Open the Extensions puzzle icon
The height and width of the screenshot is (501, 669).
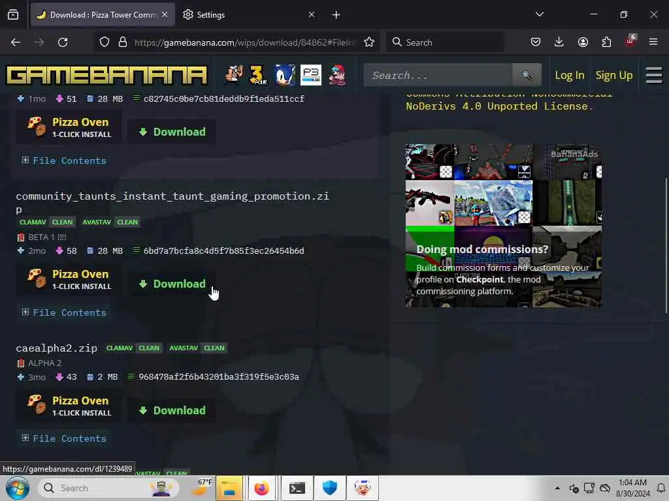(606, 42)
